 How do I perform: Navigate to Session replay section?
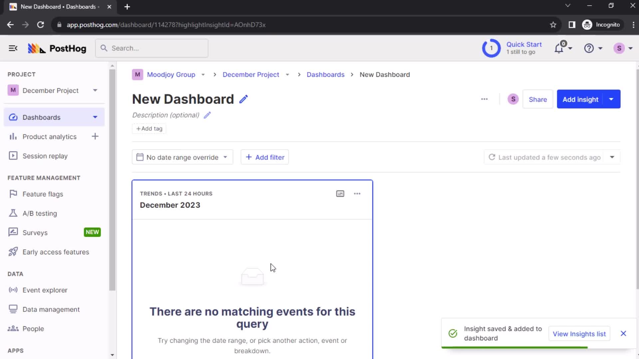click(x=45, y=156)
